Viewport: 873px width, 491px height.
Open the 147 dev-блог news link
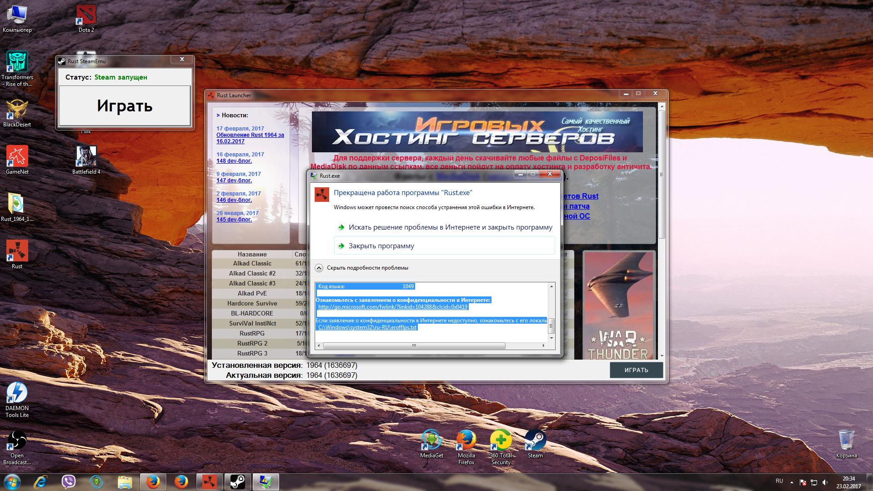tap(234, 180)
